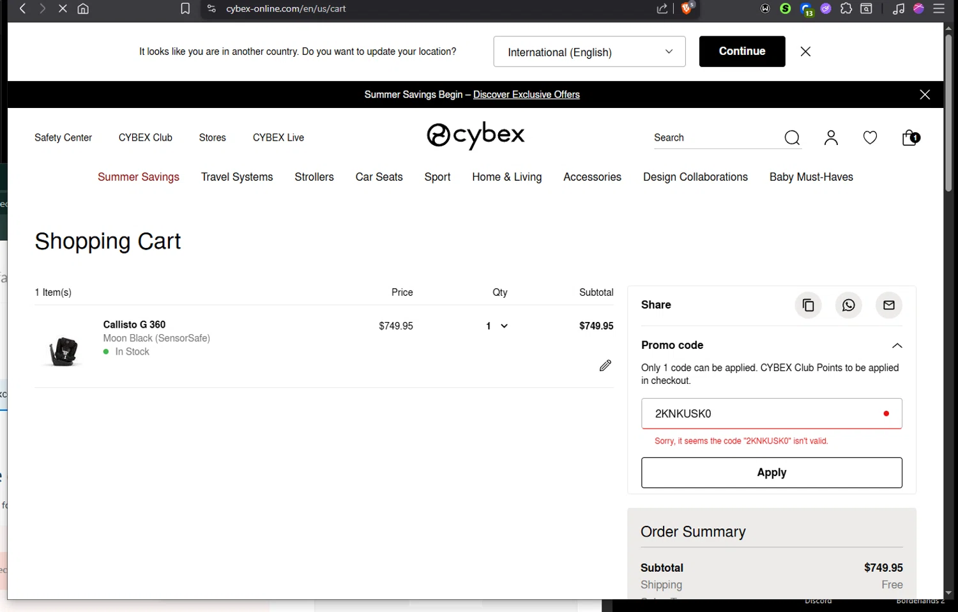Click the browser forward arrow
958x612 pixels.
42,9
